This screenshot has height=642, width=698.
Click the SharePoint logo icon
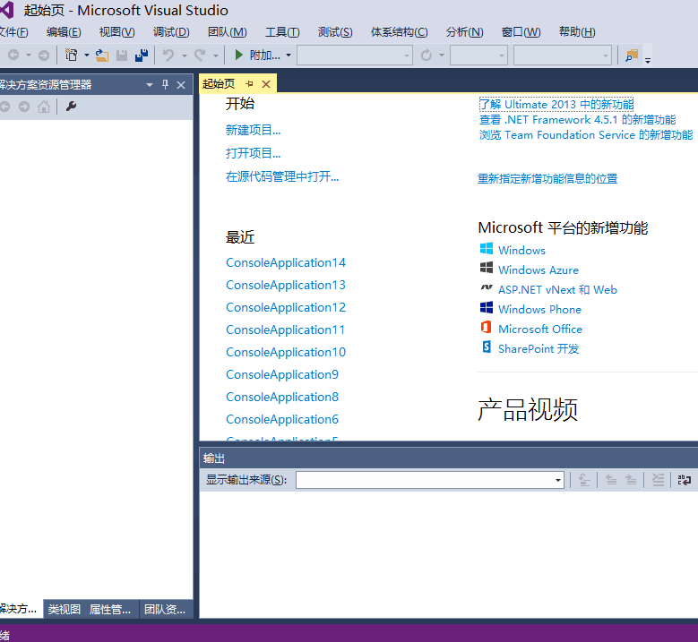487,347
